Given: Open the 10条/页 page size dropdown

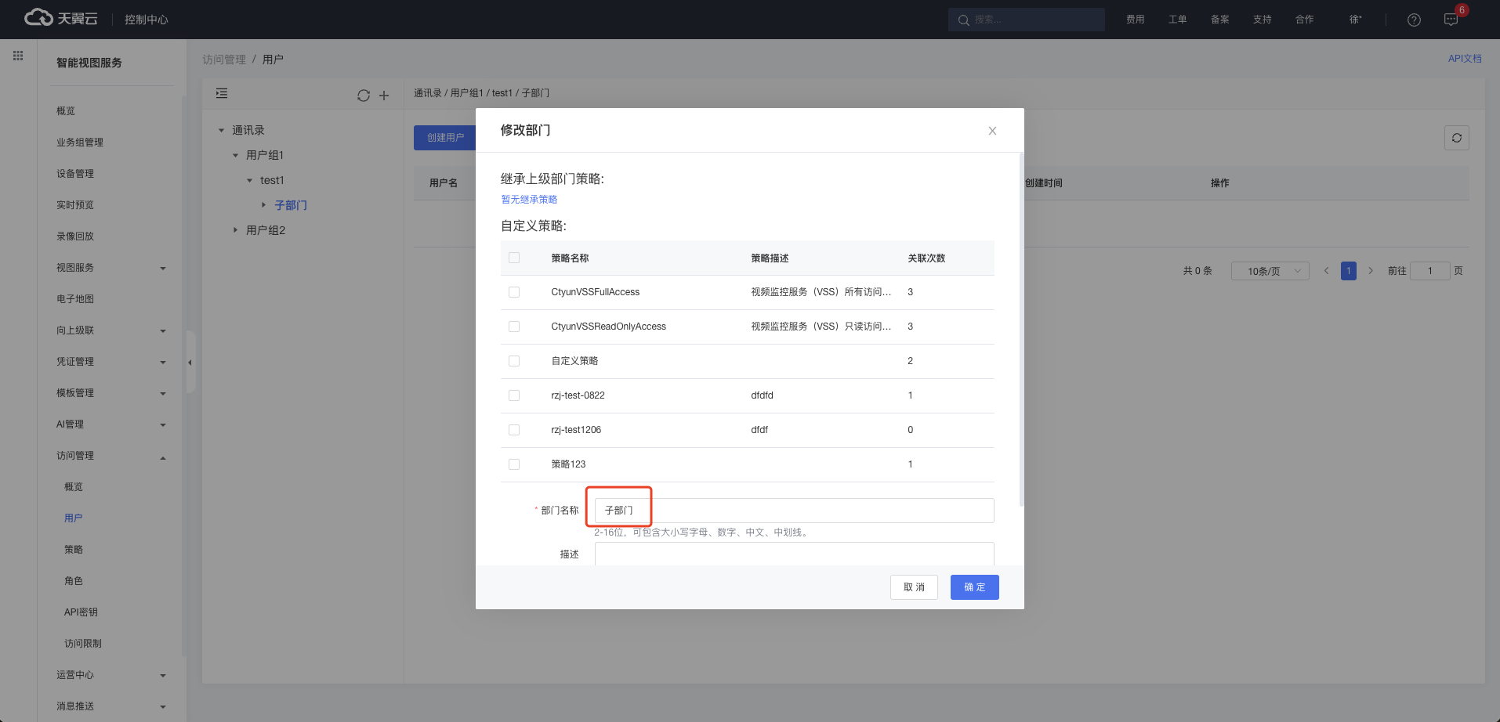Looking at the screenshot, I should pos(1270,271).
